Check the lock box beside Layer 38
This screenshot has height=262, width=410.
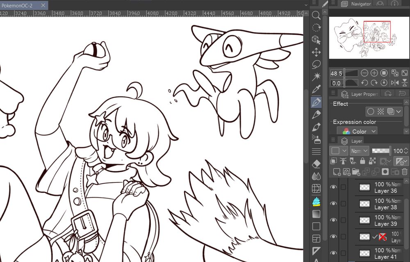coord(343,203)
